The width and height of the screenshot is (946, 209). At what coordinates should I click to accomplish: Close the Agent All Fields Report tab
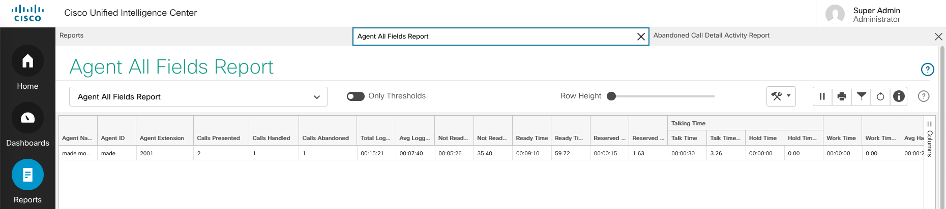[641, 37]
